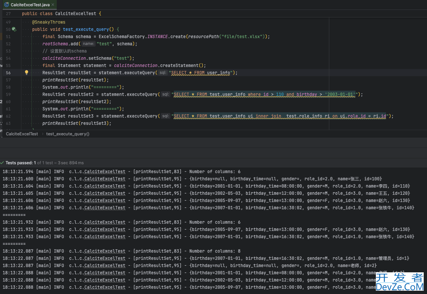Close the CalciteExcelTest.java editor tab

coord(53,5)
